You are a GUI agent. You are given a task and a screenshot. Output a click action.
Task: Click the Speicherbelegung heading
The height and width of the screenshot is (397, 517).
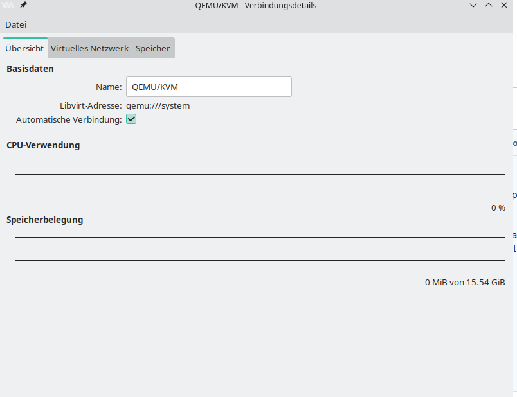[44, 220]
